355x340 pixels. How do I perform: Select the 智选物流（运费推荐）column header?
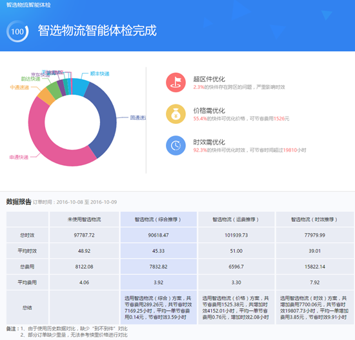point(236,219)
